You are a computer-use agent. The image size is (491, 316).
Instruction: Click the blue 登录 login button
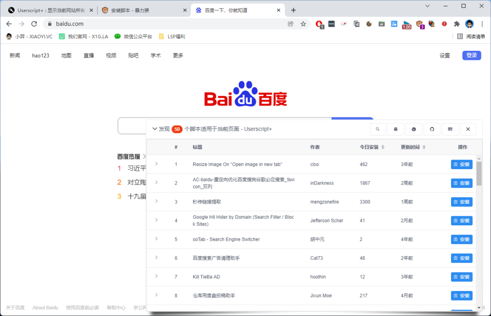click(x=471, y=55)
